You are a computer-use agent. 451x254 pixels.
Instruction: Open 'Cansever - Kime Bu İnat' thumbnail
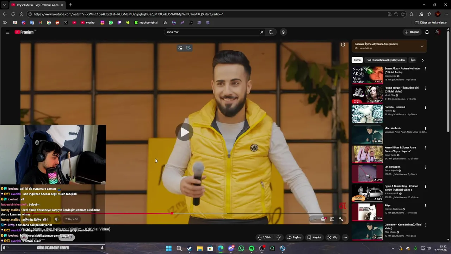[x=367, y=231]
